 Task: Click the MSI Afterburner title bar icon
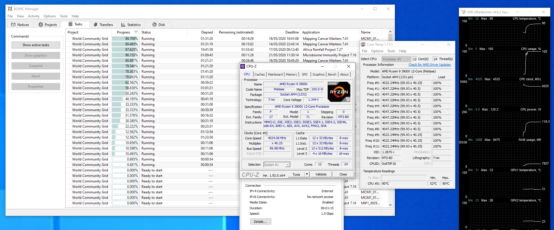coord(463,12)
